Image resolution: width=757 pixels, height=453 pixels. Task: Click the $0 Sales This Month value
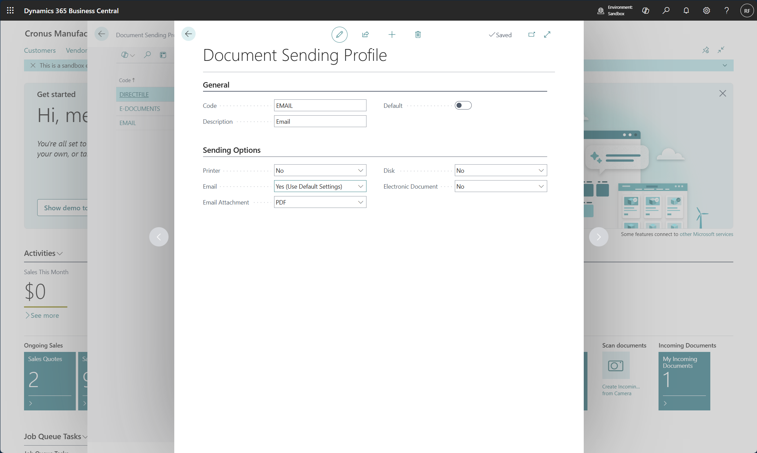35,291
